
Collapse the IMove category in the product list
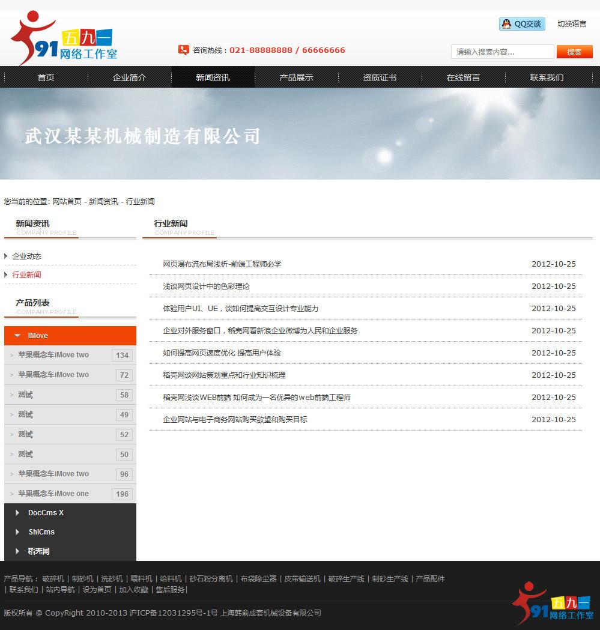17,336
